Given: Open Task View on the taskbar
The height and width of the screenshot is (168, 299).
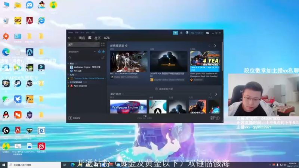Looking at the screenshot, I should 65,165.
